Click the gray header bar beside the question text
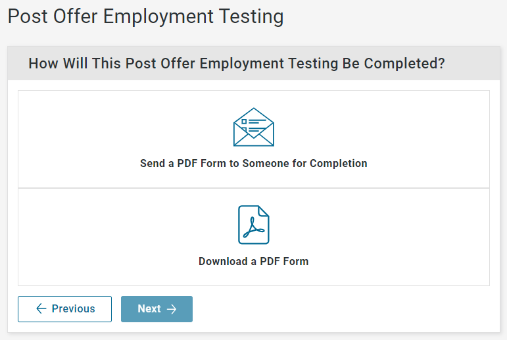This screenshot has width=507, height=340. tap(472, 63)
